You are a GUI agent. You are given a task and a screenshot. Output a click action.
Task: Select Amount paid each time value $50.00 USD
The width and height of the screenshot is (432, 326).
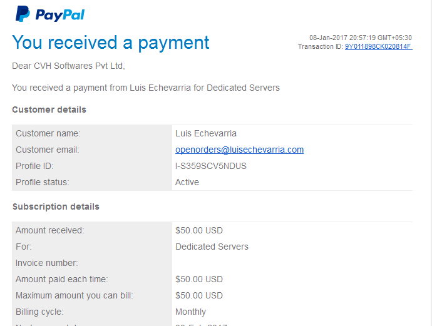click(199, 279)
